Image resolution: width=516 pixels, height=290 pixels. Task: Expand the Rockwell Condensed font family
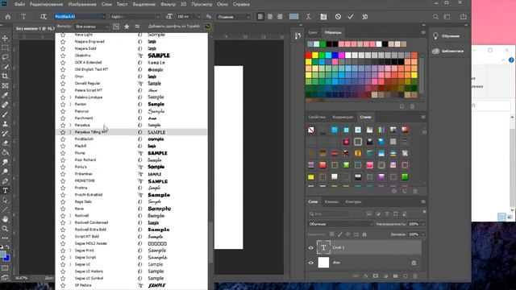[x=70, y=222]
